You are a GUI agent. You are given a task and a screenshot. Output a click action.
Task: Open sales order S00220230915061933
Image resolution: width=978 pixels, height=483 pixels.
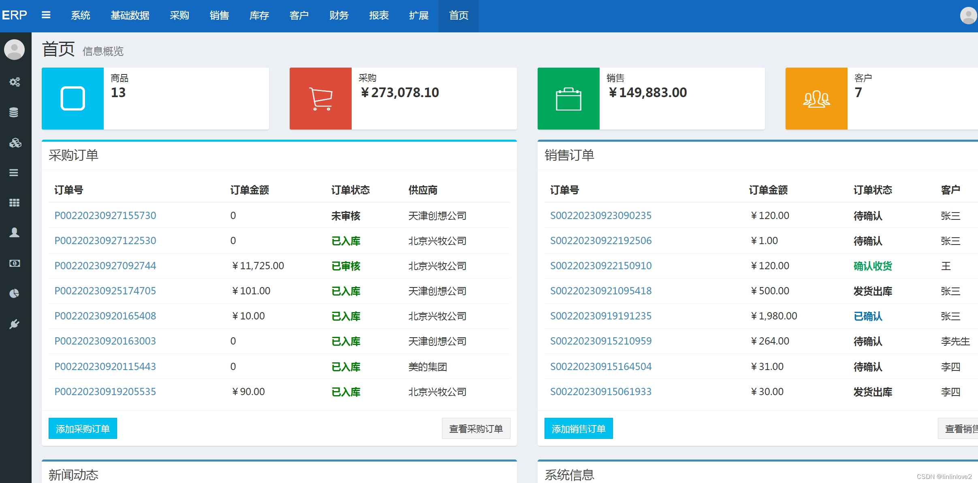(601, 392)
